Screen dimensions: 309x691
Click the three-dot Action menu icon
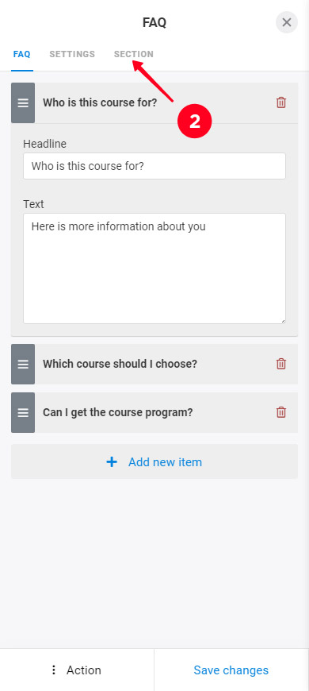click(54, 670)
